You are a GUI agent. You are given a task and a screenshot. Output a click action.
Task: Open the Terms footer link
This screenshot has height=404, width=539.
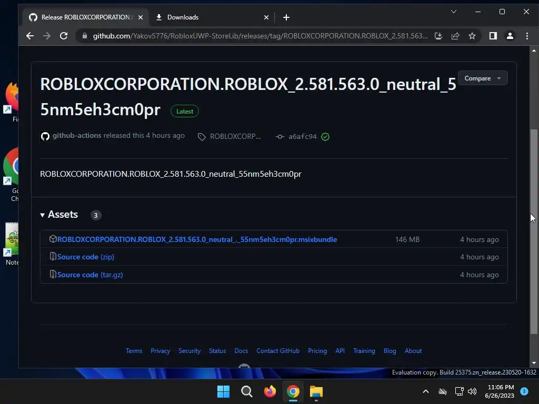(x=134, y=351)
